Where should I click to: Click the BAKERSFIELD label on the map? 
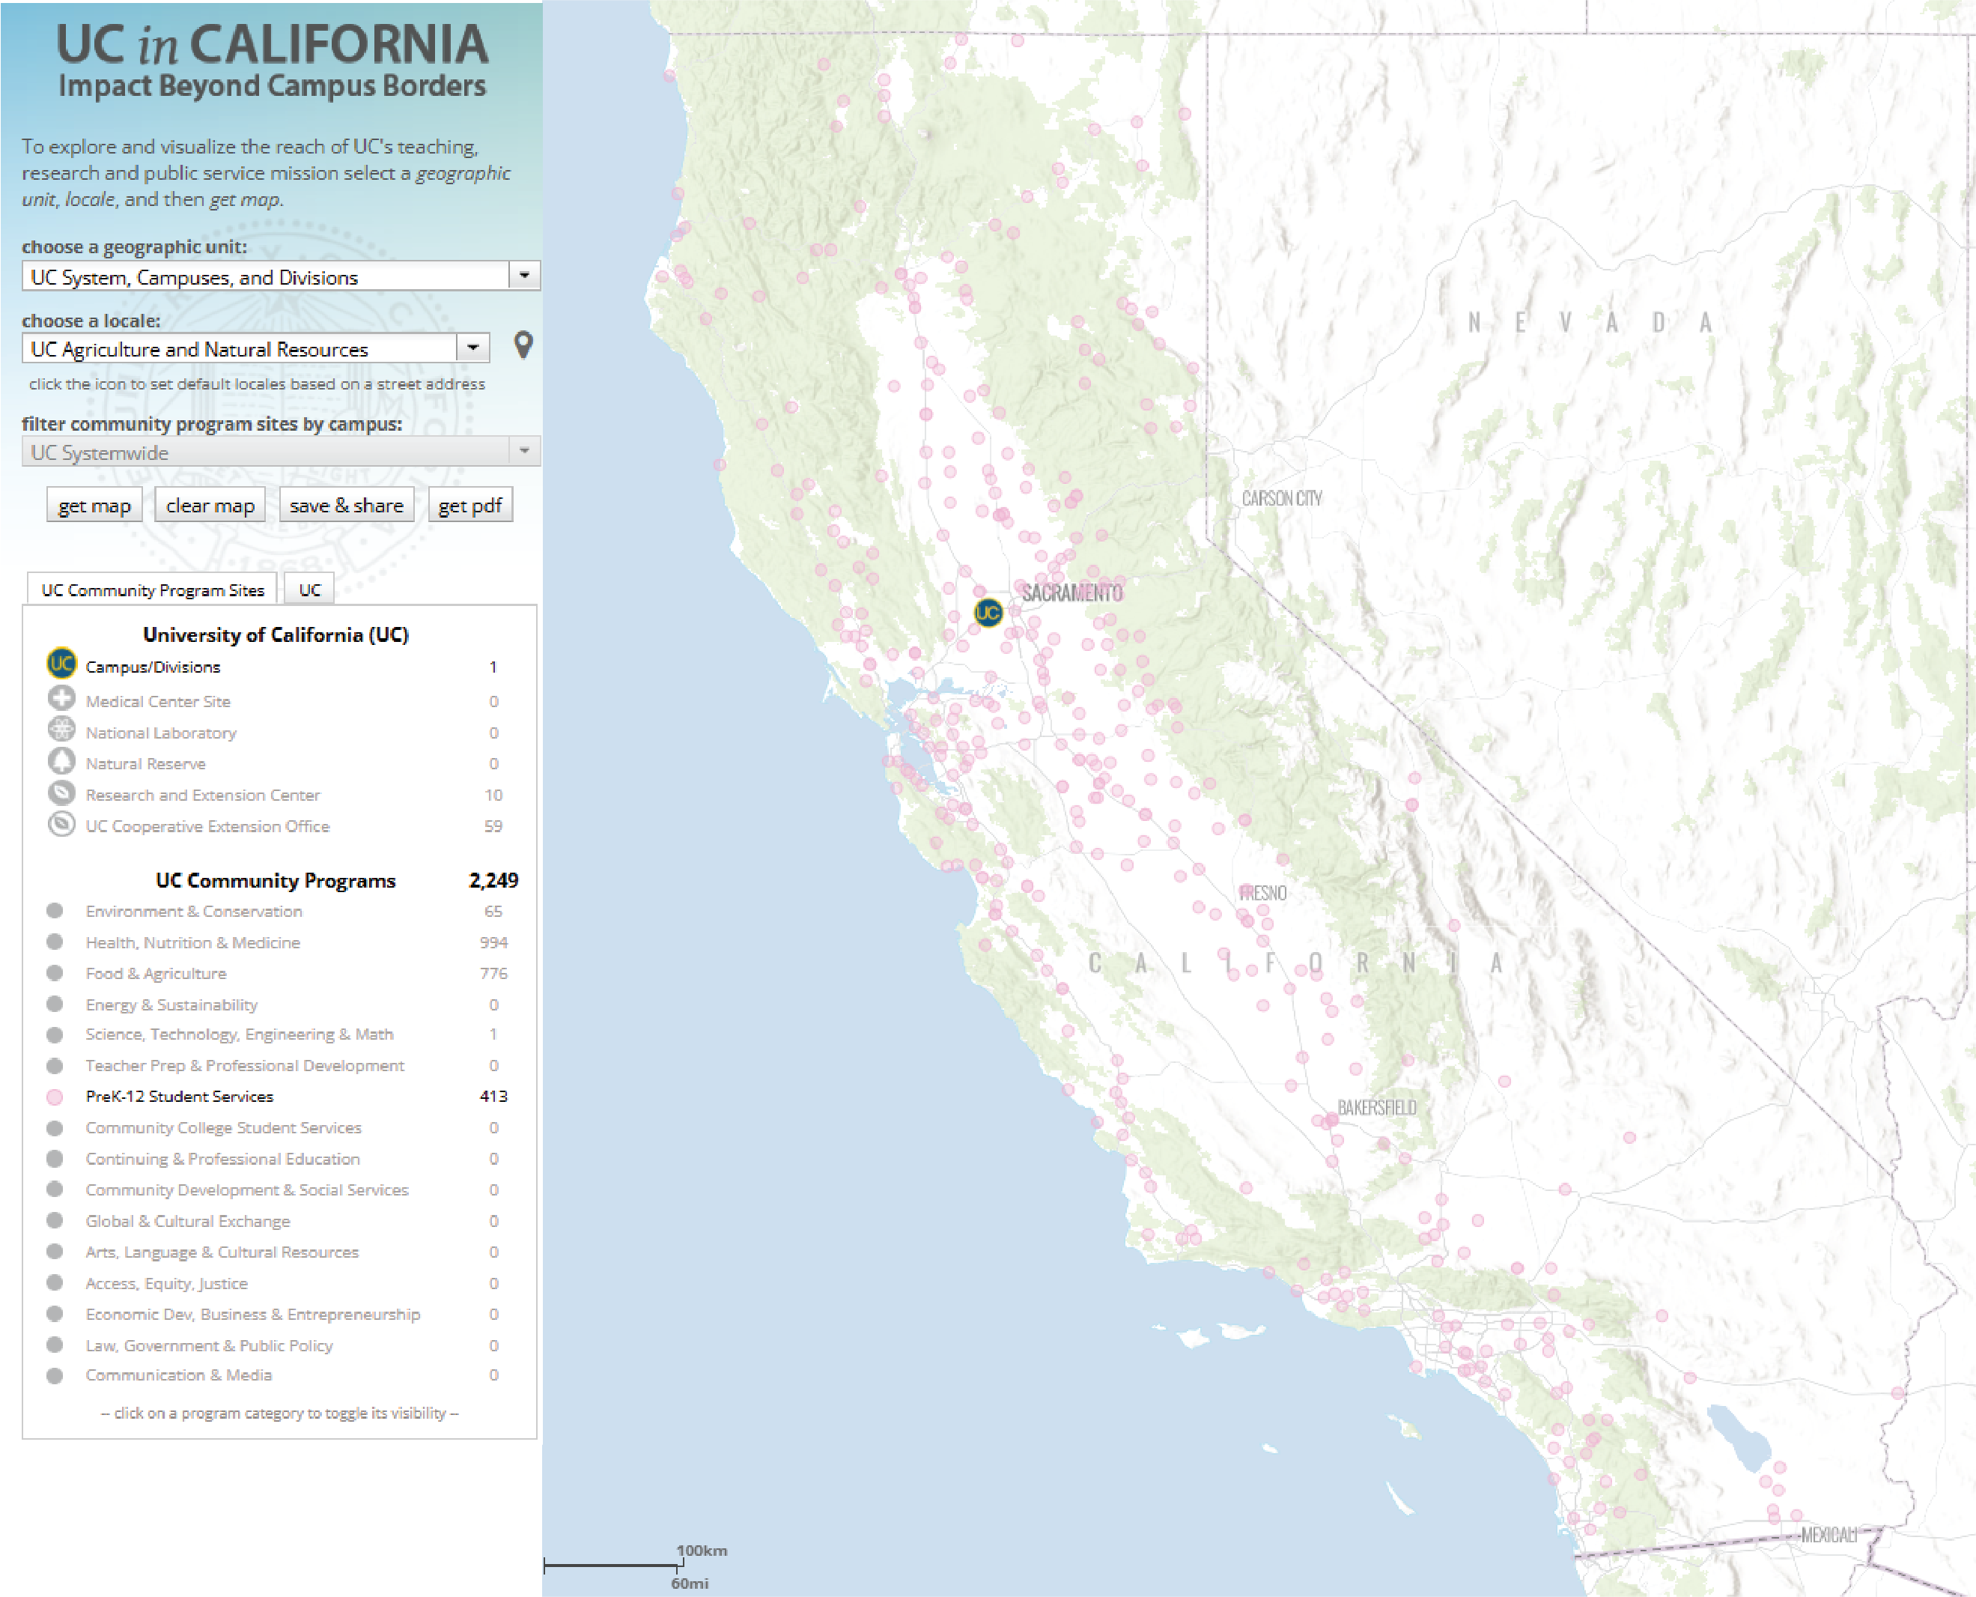click(1378, 1108)
